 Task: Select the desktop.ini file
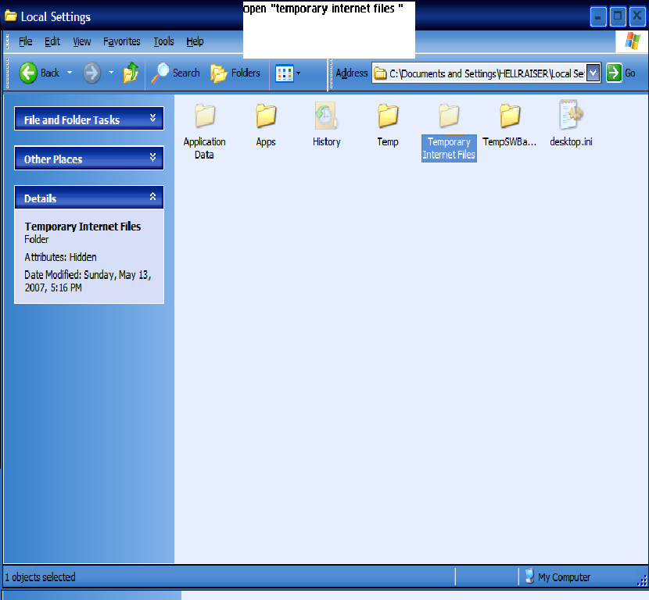571,124
